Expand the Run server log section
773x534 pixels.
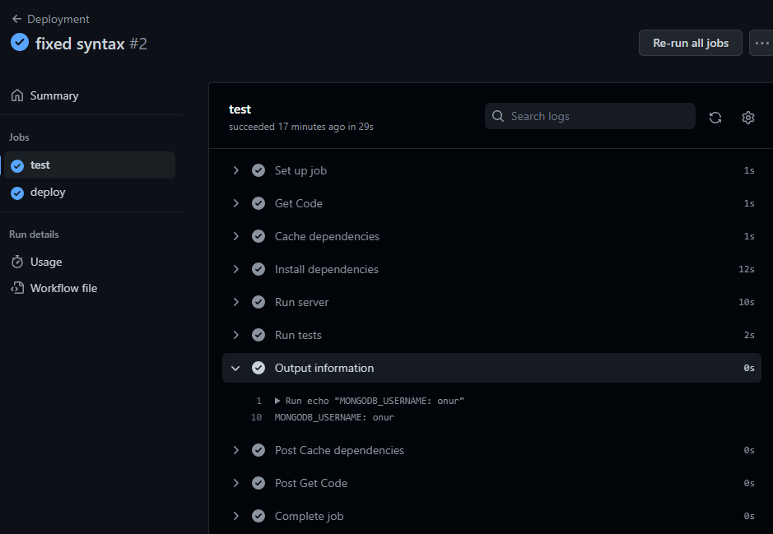[x=236, y=302]
